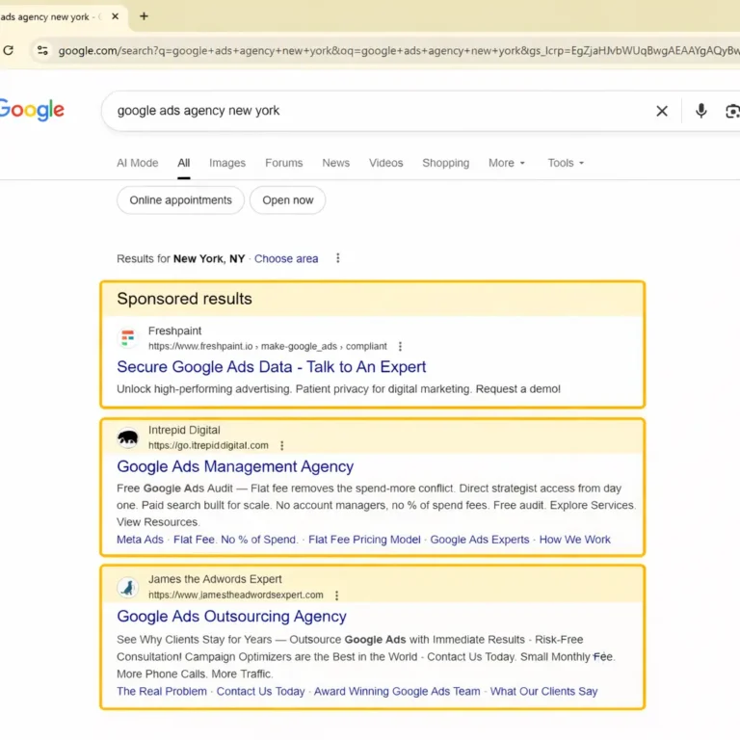Click The Real Problem sitelink
The image size is (740, 740).
click(x=162, y=692)
